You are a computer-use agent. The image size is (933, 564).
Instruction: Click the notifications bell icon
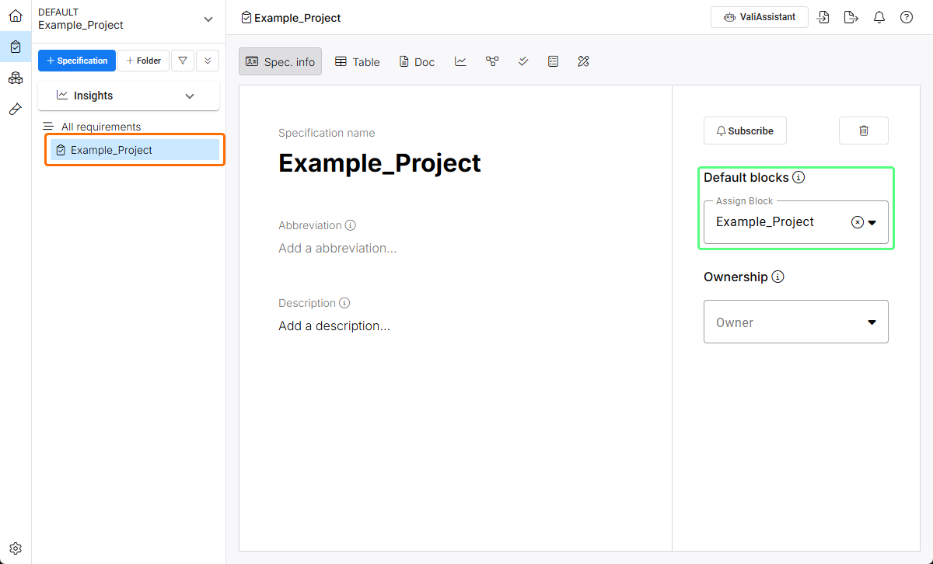pyautogui.click(x=879, y=18)
